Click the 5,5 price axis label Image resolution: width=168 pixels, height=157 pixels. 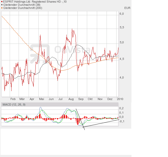pyautogui.click(x=122, y=27)
